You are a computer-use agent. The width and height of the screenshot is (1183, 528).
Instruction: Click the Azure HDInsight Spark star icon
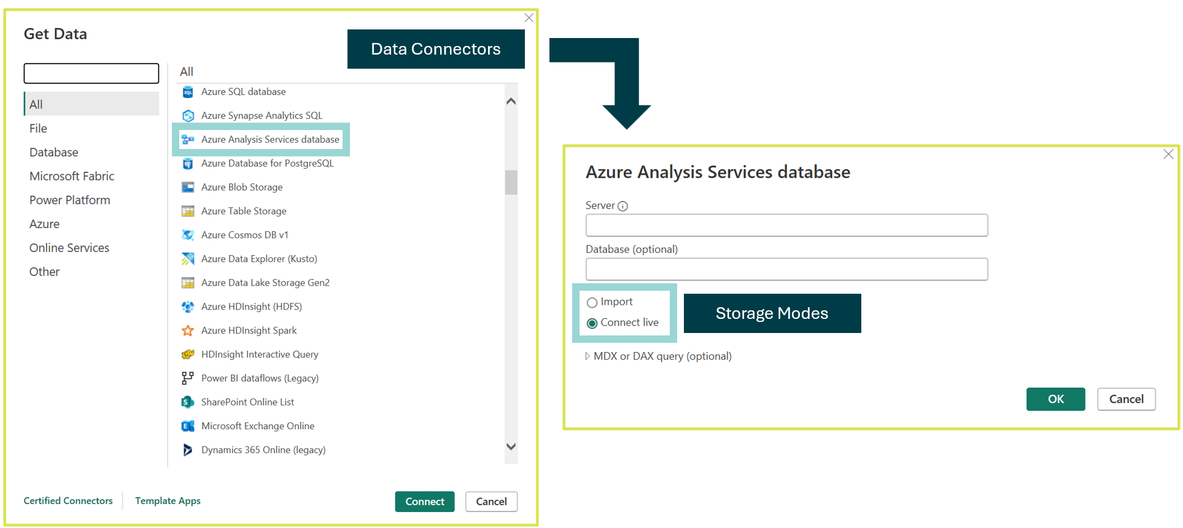188,331
